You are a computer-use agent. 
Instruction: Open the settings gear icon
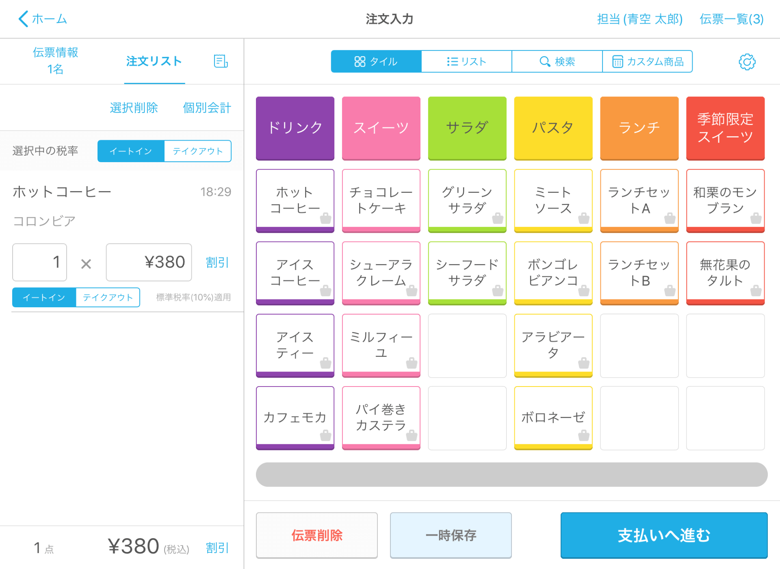coord(747,62)
